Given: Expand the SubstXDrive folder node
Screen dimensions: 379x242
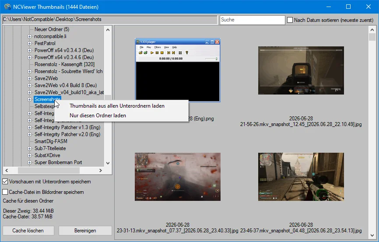Looking at the screenshot, I should pos(29,155).
